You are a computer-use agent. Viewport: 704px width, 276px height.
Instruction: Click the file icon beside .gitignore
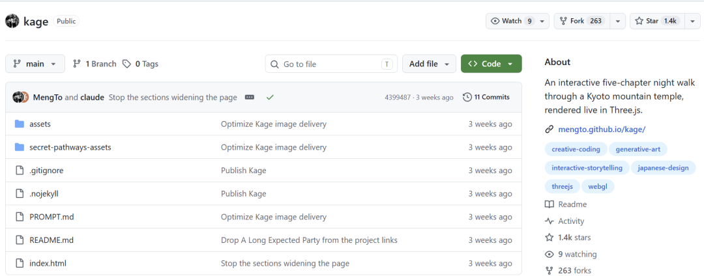[x=20, y=171]
